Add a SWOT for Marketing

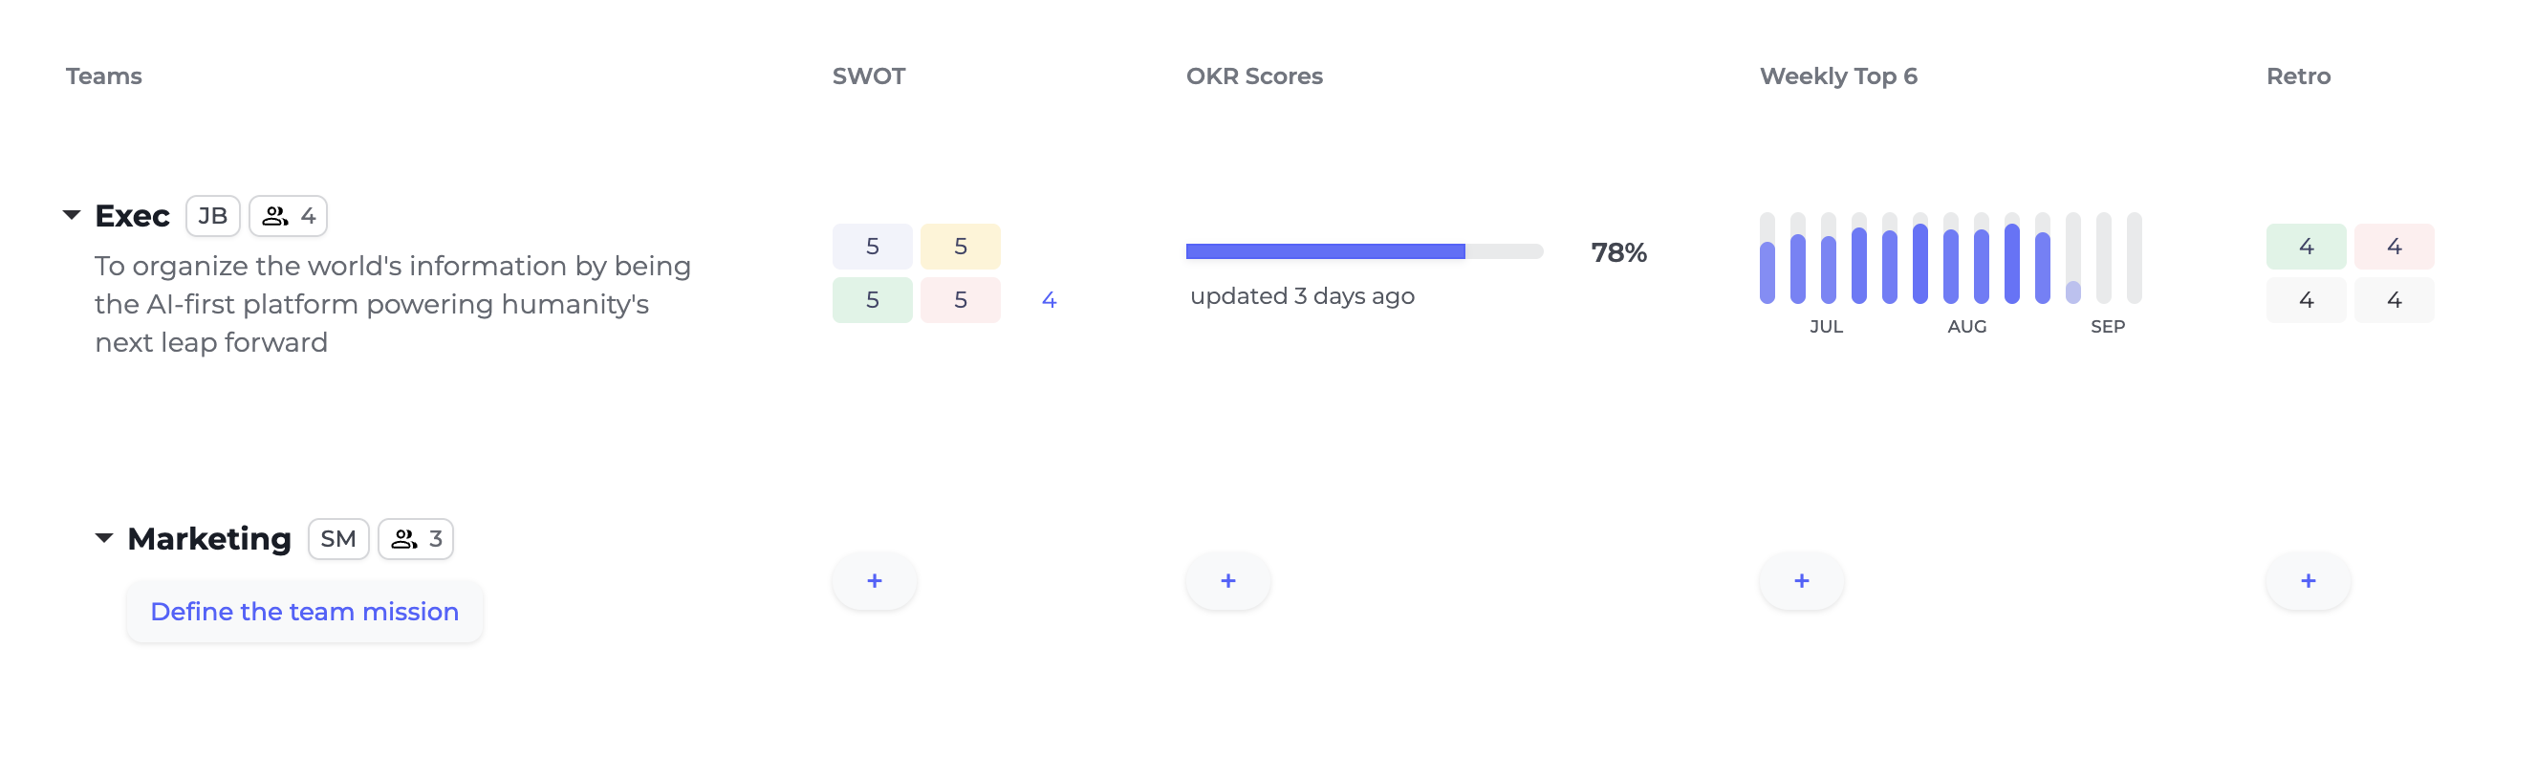click(x=874, y=581)
